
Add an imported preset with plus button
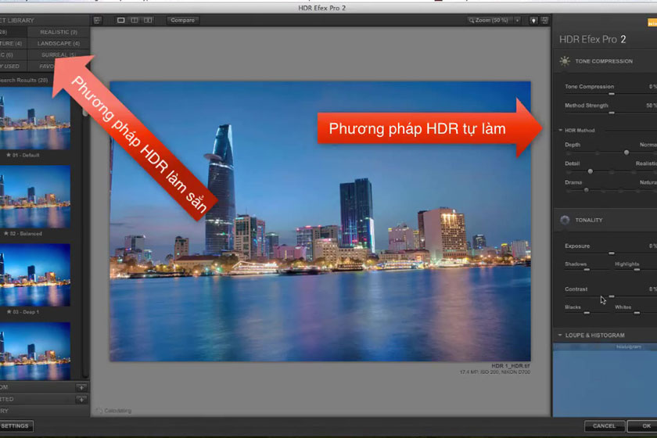point(81,400)
